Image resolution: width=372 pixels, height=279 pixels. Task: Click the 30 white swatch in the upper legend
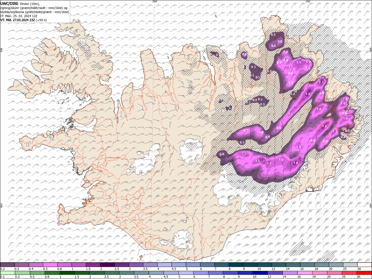pyautogui.click(x=364, y=264)
